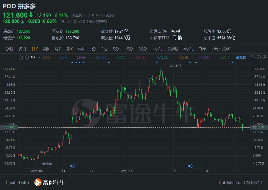This screenshot has width=268, height=190.
Task: Switch to 多日 multi-day chart tab
Action: [22, 49]
